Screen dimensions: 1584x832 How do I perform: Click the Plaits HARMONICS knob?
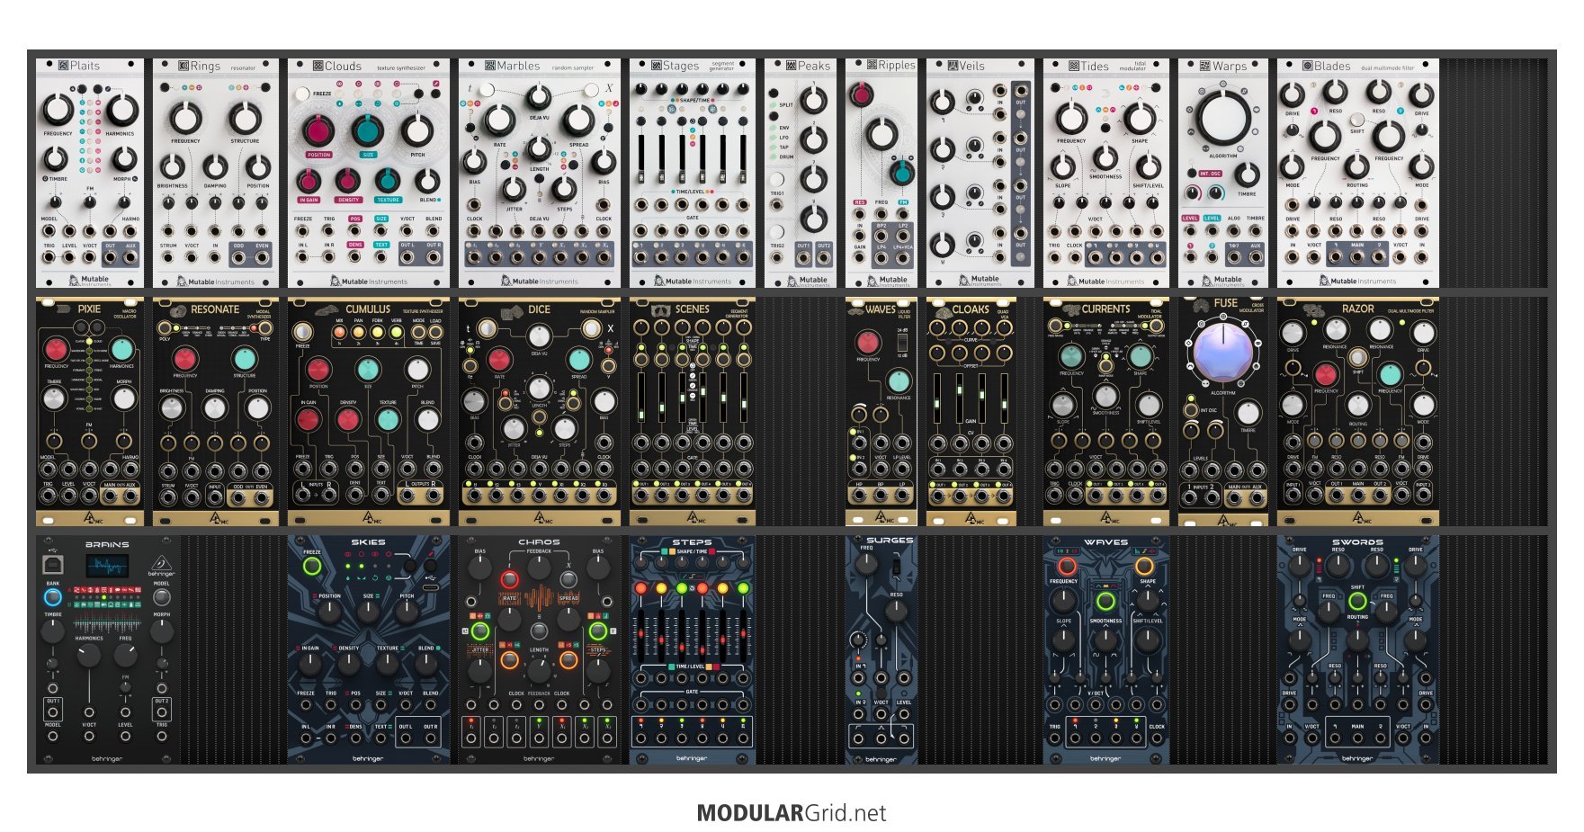tap(121, 111)
